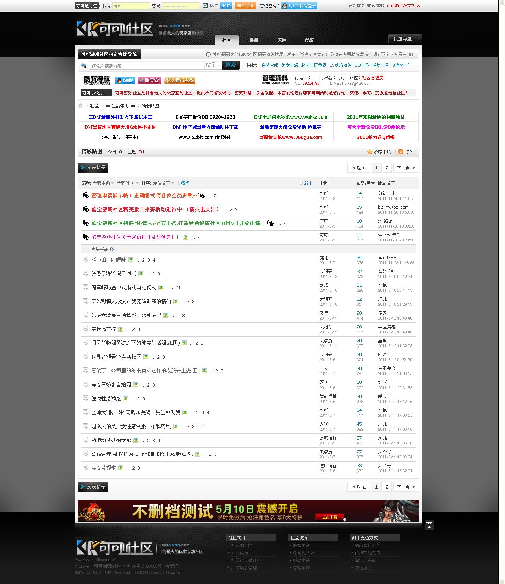
Task: Open thread 伍冰珊惊人求爱：我要做韩寒的情妇
Action: [x=131, y=301]
